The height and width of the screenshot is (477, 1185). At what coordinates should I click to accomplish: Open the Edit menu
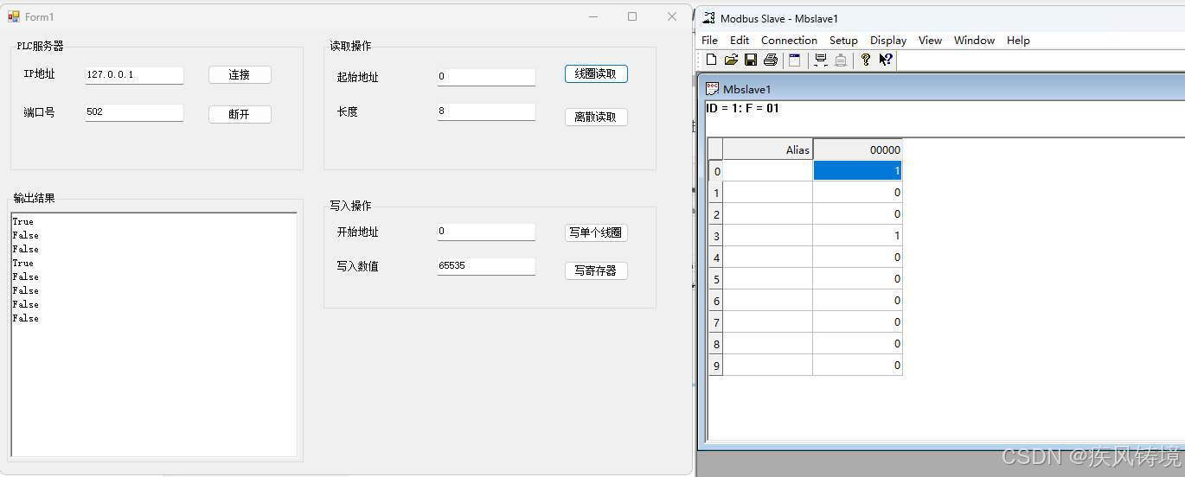(x=740, y=41)
